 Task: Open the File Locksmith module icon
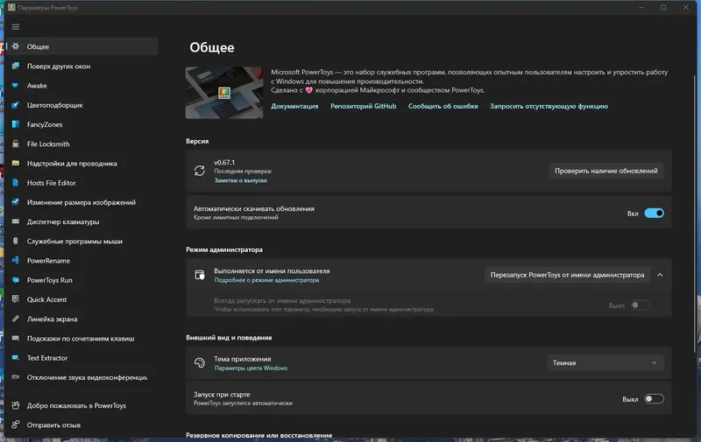click(x=15, y=144)
